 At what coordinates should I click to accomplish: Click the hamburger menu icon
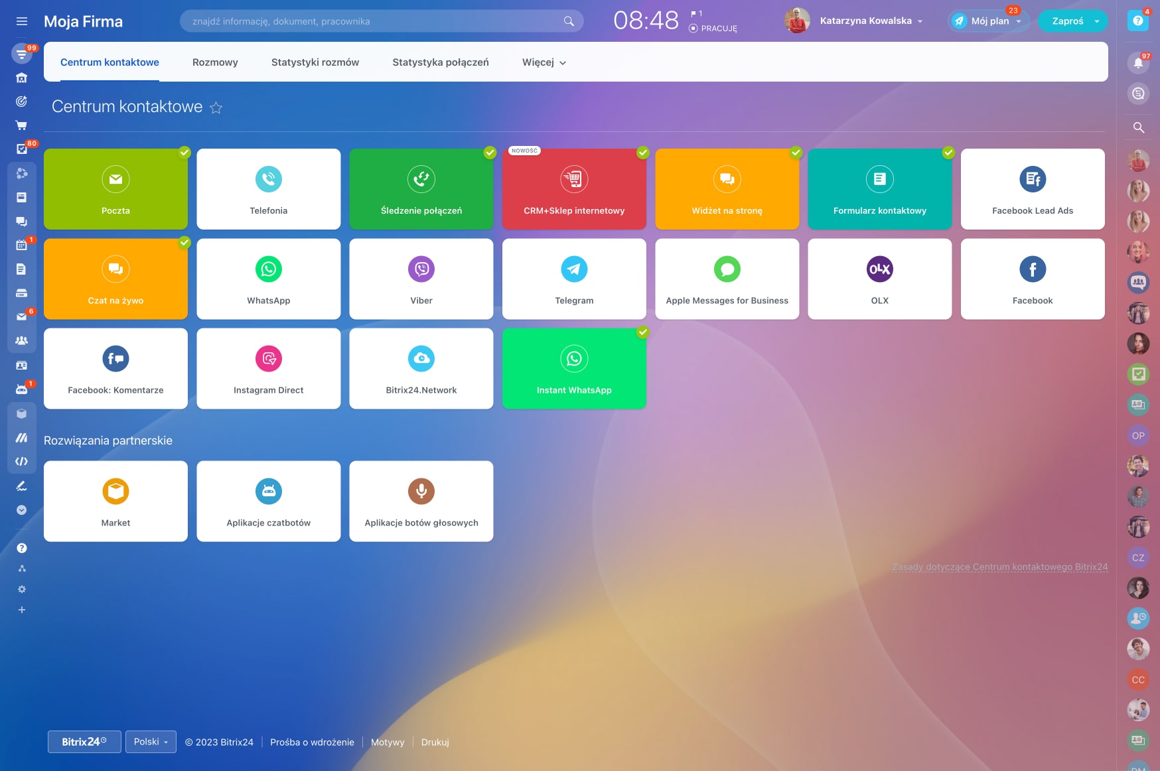click(22, 21)
